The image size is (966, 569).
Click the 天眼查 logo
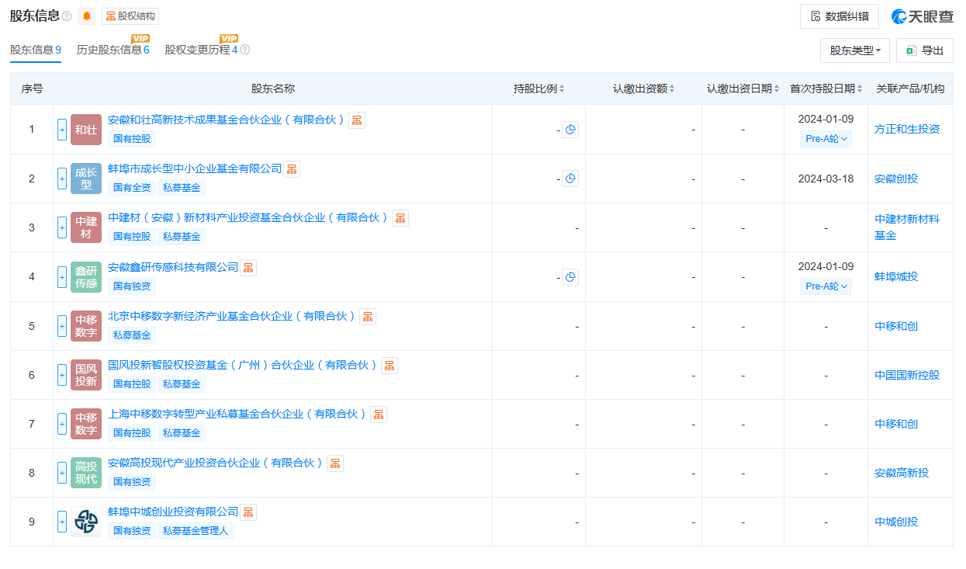pyautogui.click(x=922, y=16)
